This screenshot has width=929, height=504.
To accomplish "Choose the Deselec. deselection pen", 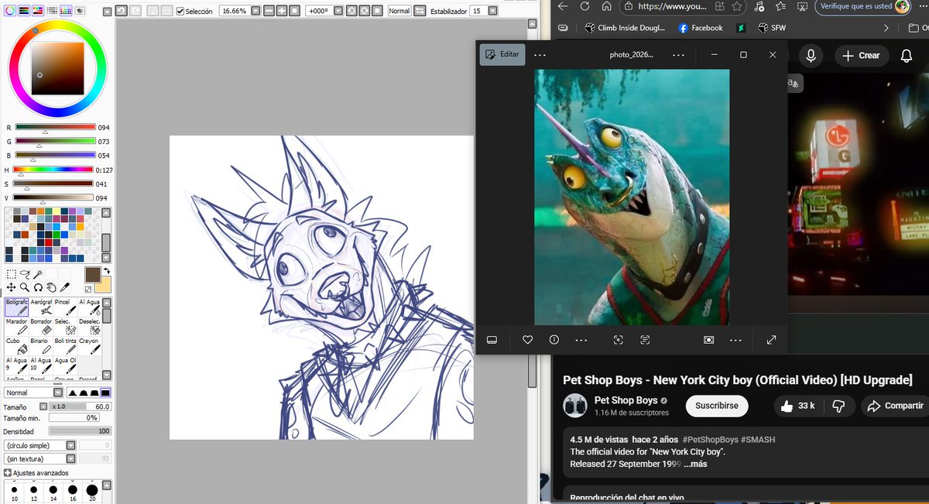I will click(89, 326).
